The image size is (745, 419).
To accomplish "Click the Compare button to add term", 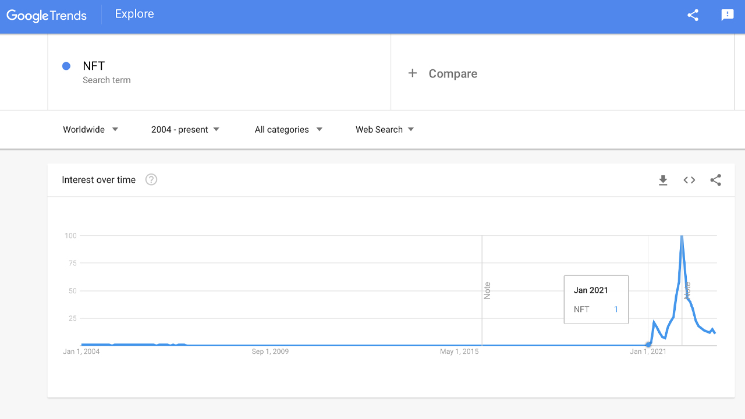I will [453, 74].
